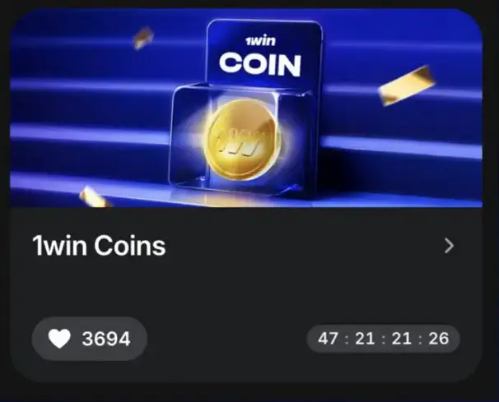Click the 26 seconds segment of countdown
Screen dimensions: 499x402
(439, 339)
